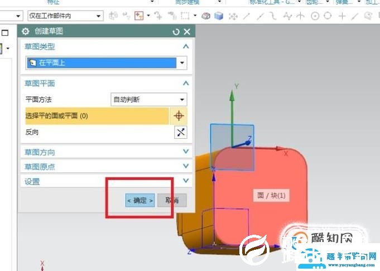Open the 仅在工作部件内 scope dropdown

coord(98,16)
